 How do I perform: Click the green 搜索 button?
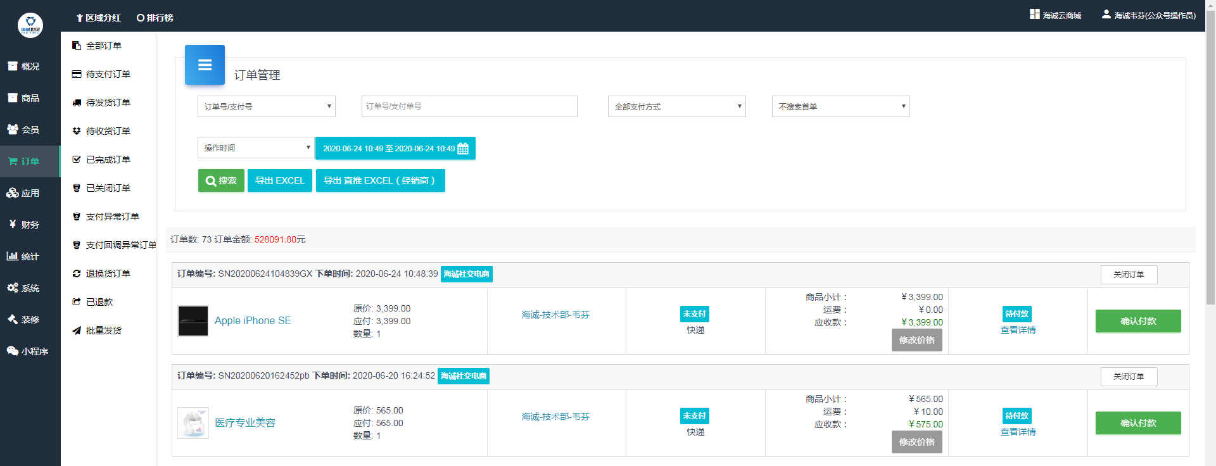221,180
